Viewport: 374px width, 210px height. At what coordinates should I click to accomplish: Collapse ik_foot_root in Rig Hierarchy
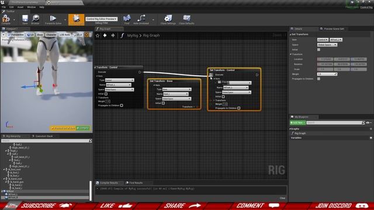pos(4,170)
